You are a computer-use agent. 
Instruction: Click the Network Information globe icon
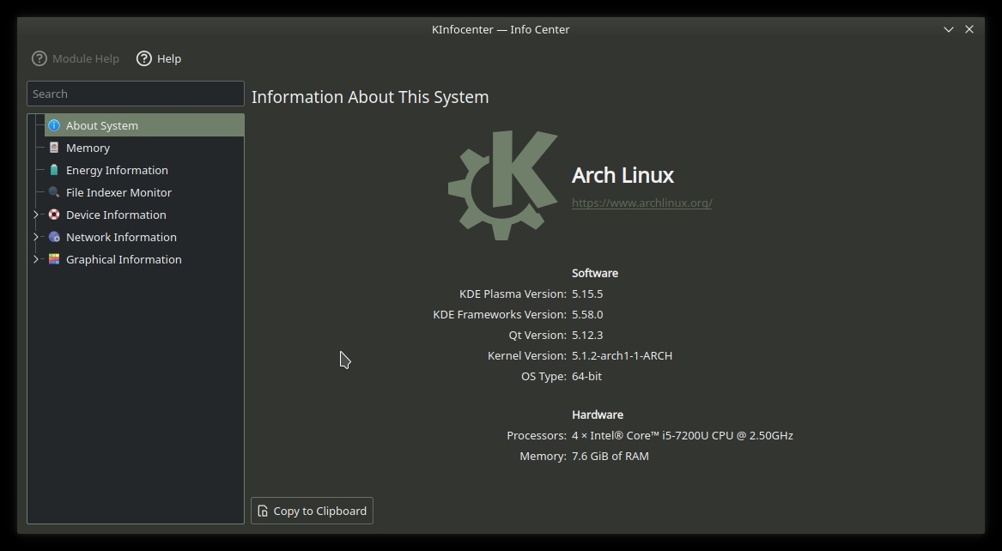point(54,237)
